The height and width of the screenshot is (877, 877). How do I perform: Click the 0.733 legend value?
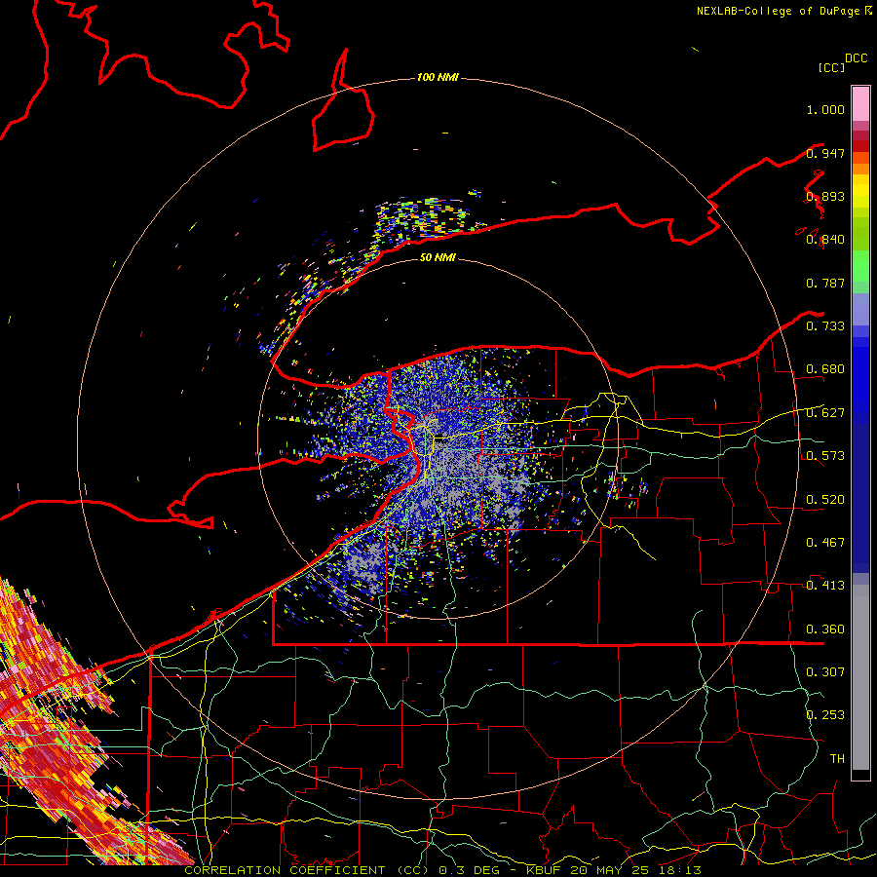click(825, 326)
